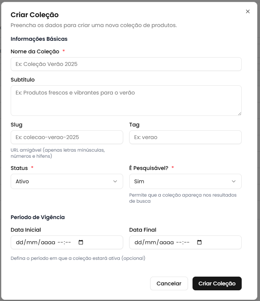Select day segment of Data Final
This screenshot has width=260, height=301.
[x=138, y=242]
